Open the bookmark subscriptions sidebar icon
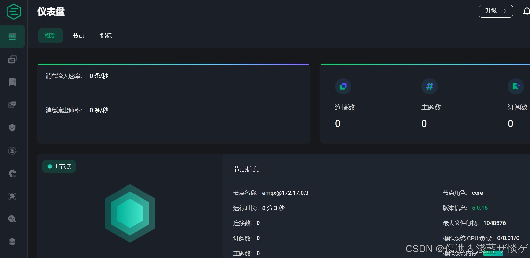This screenshot has width=530, height=258. (x=12, y=82)
